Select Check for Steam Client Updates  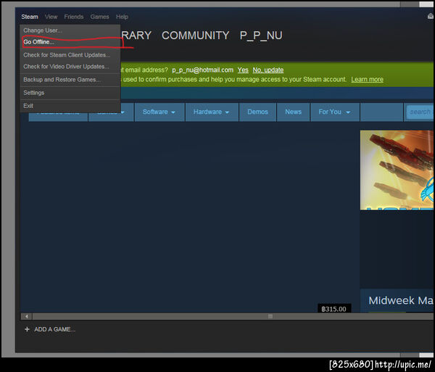[x=70, y=55]
